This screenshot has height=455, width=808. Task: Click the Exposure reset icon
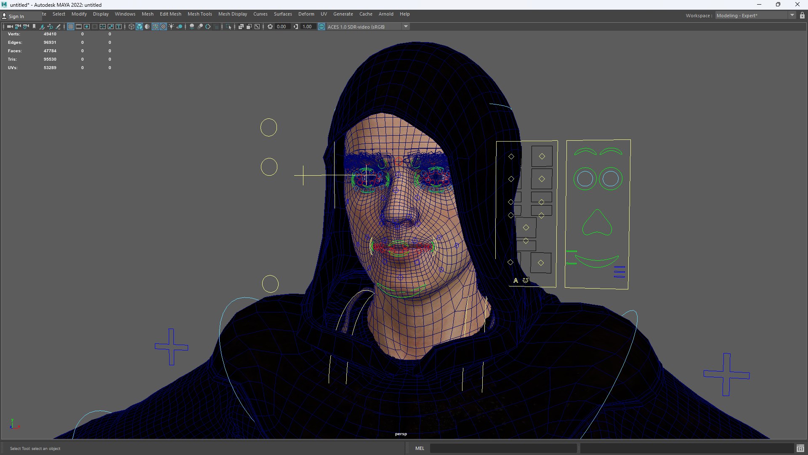point(270,27)
